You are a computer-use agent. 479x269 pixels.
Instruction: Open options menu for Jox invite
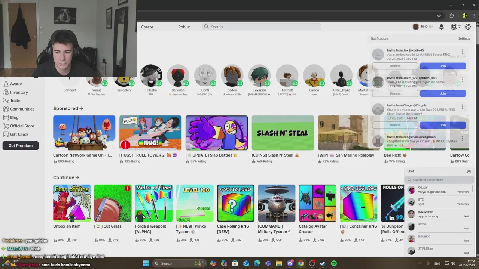(x=463, y=52)
